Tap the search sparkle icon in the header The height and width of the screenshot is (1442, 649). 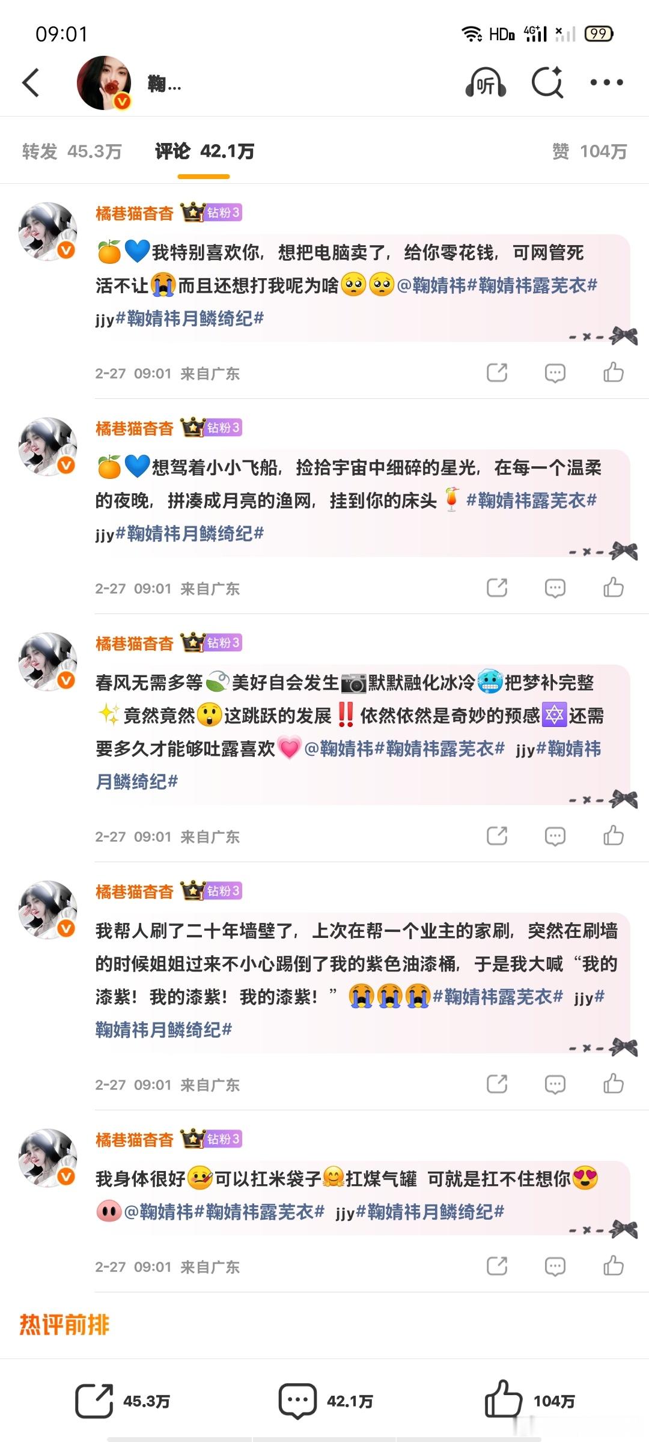tap(547, 82)
